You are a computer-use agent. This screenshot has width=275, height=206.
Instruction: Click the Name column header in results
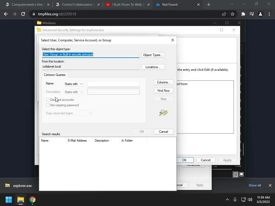52,141
